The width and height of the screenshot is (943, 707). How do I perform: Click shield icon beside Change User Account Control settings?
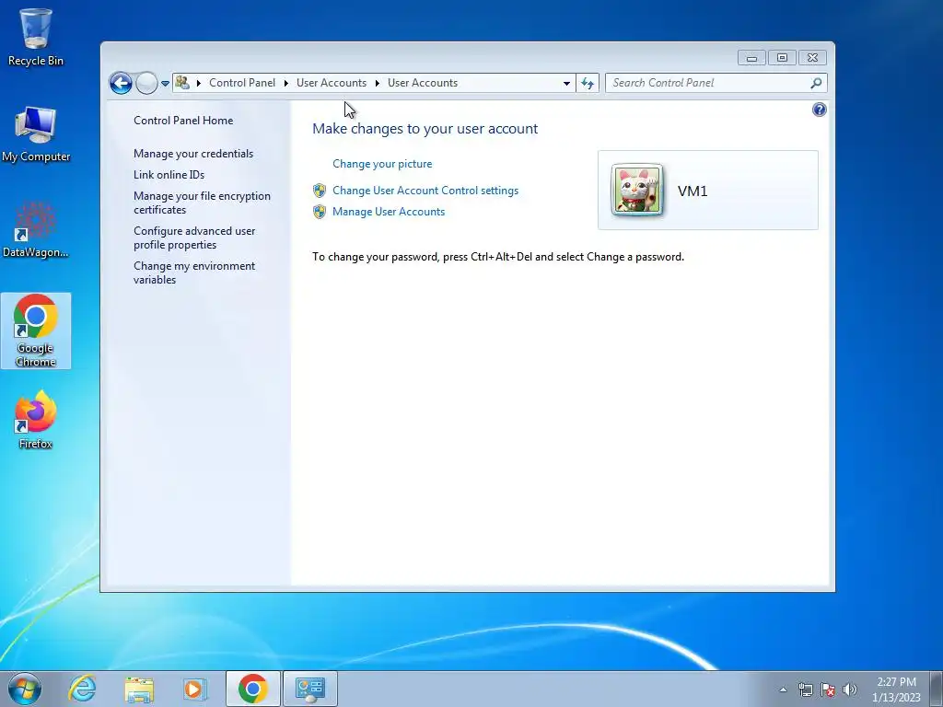tap(320, 191)
